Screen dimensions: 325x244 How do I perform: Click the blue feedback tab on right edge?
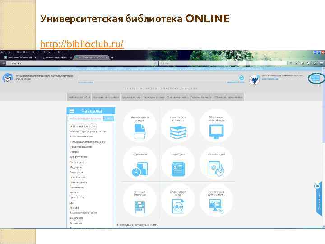pyautogui.click(x=318, y=199)
